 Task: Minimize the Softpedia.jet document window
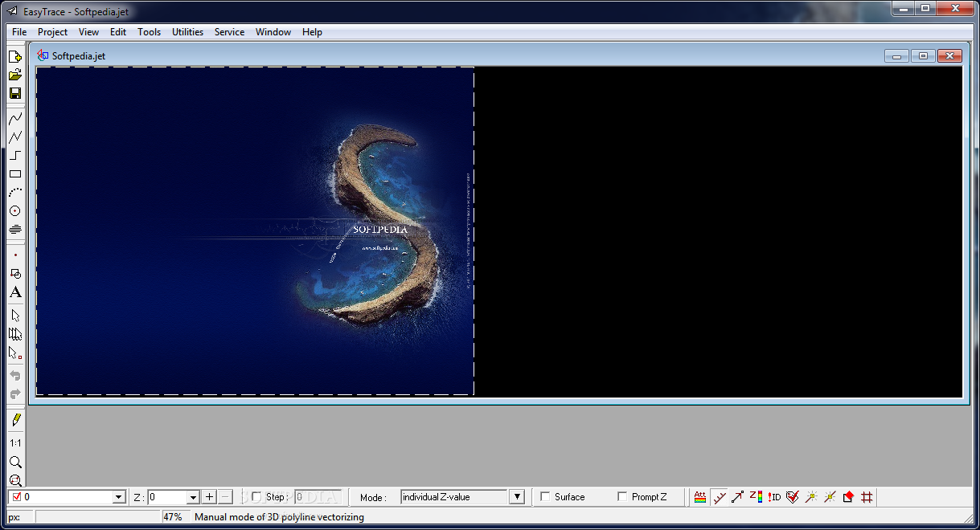click(x=896, y=55)
